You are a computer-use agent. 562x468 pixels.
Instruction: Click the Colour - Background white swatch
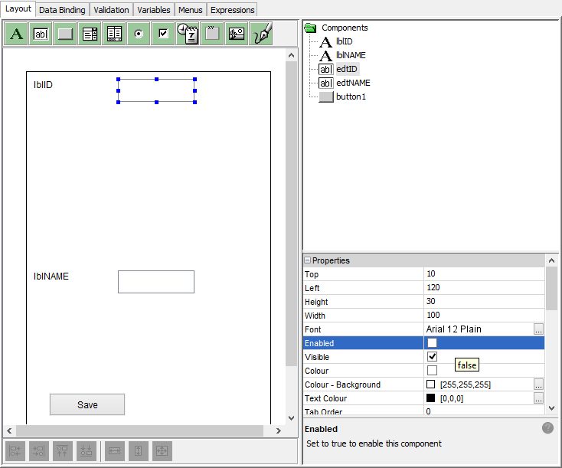click(x=430, y=385)
